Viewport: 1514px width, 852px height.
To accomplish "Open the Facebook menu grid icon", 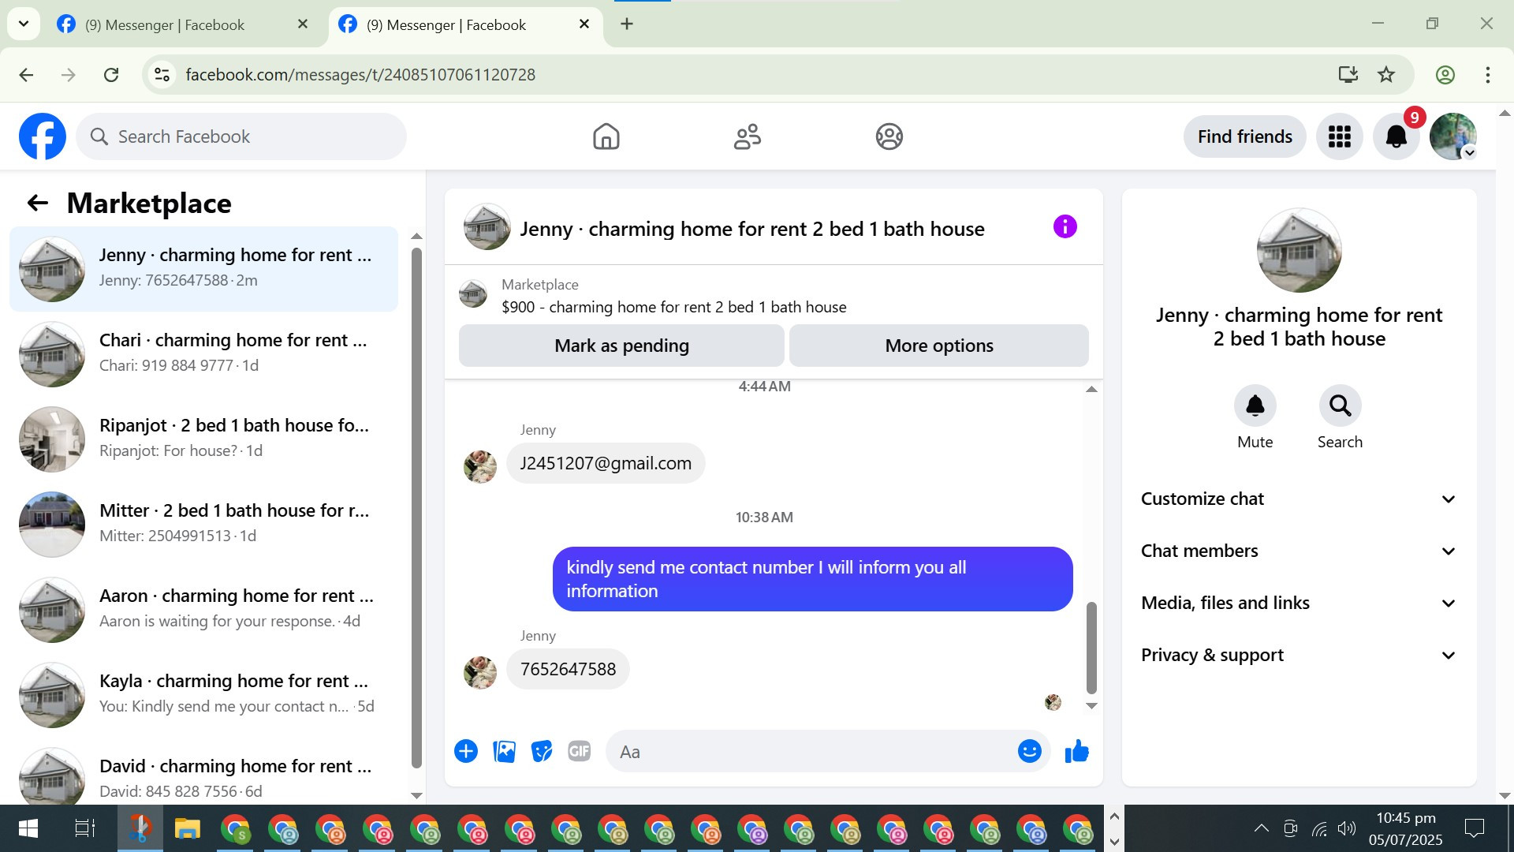I will pos(1339,136).
